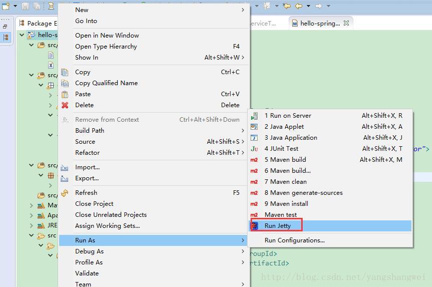The height and width of the screenshot is (287, 432).
Task: Click the Java Application J icon
Action: coord(254,138)
